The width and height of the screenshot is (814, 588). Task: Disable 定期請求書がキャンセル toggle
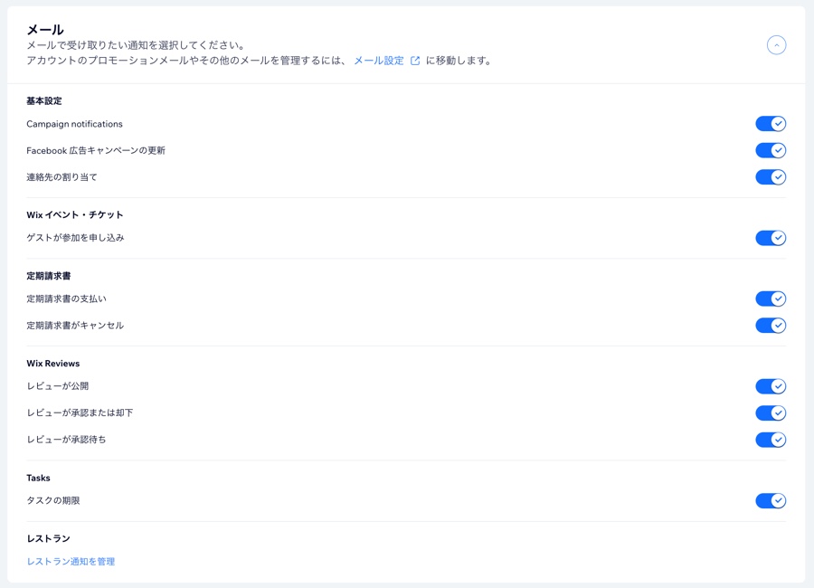coord(771,326)
